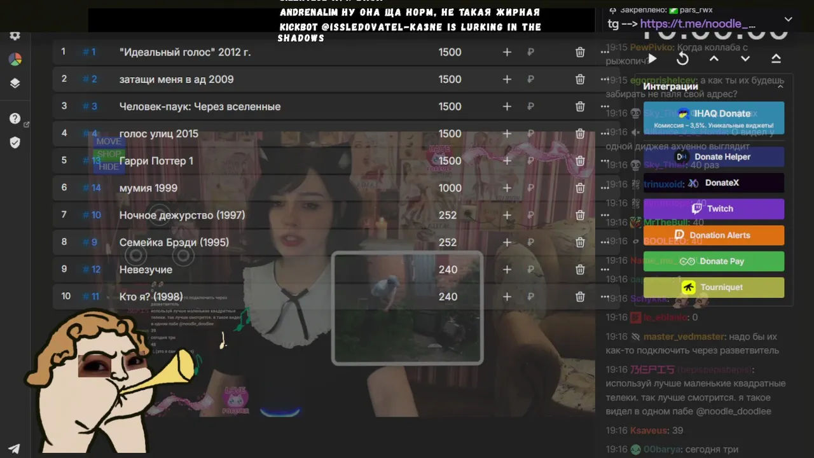Click the layers stack icon in sidebar
Screen dimensions: 814x458
15,83
